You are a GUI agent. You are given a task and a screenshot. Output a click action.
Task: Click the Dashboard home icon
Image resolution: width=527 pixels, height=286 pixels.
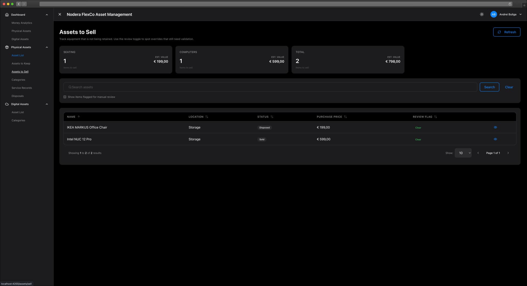point(7,15)
